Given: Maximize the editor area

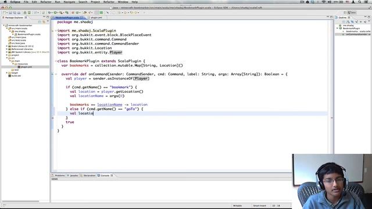Looking at the screenshot, I should click(x=331, y=17).
